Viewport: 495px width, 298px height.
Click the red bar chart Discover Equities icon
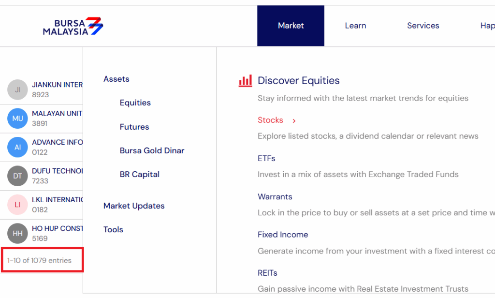(x=246, y=81)
